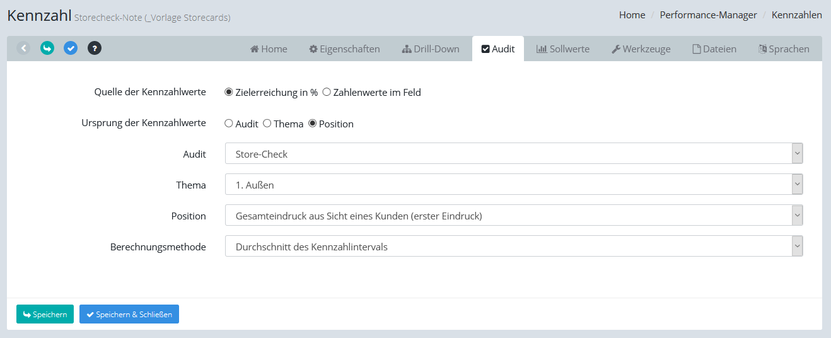The width and height of the screenshot is (831, 338).
Task: Select the Zahlenwerte im Feld radio option
Action: click(327, 92)
